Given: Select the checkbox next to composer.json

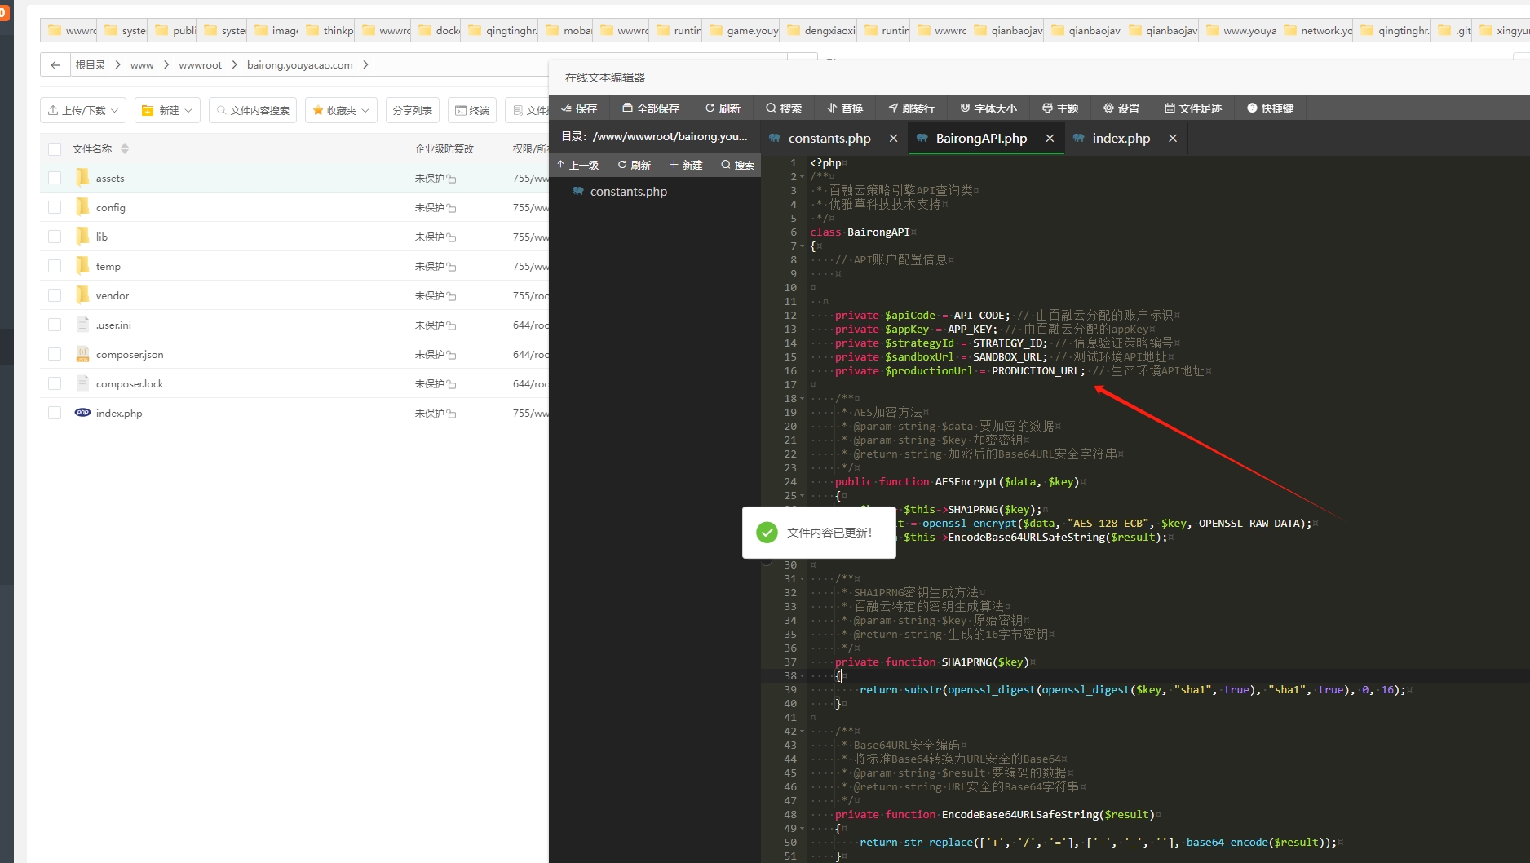Looking at the screenshot, I should coord(55,354).
